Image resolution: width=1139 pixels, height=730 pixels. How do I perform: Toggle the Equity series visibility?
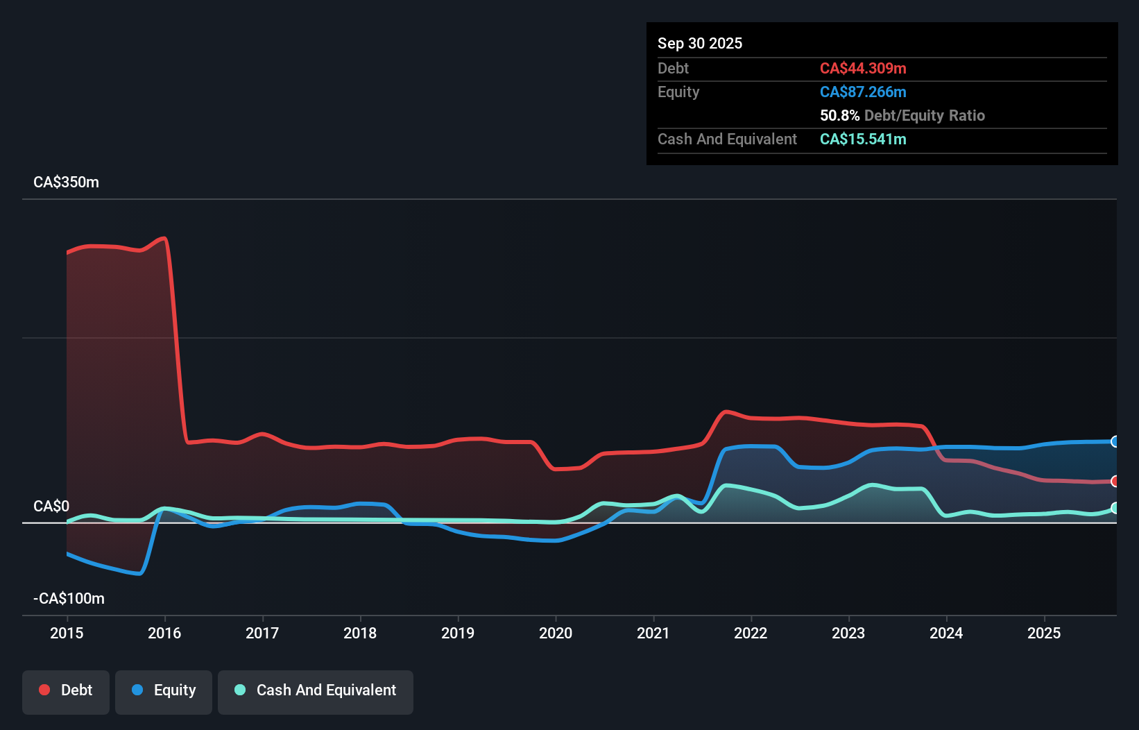(x=163, y=690)
